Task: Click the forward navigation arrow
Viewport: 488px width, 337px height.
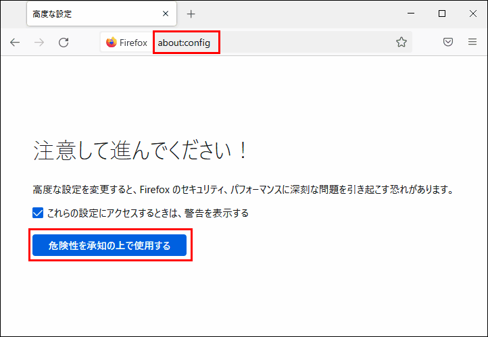Action: point(39,43)
